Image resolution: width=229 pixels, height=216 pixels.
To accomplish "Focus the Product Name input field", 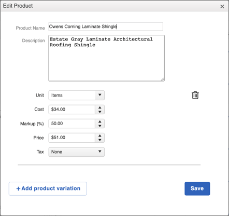I will pyautogui.click(x=106, y=26).
